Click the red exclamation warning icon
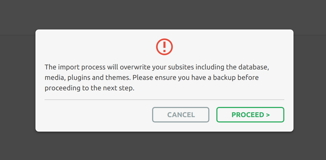This screenshot has width=326, height=160. point(164,47)
